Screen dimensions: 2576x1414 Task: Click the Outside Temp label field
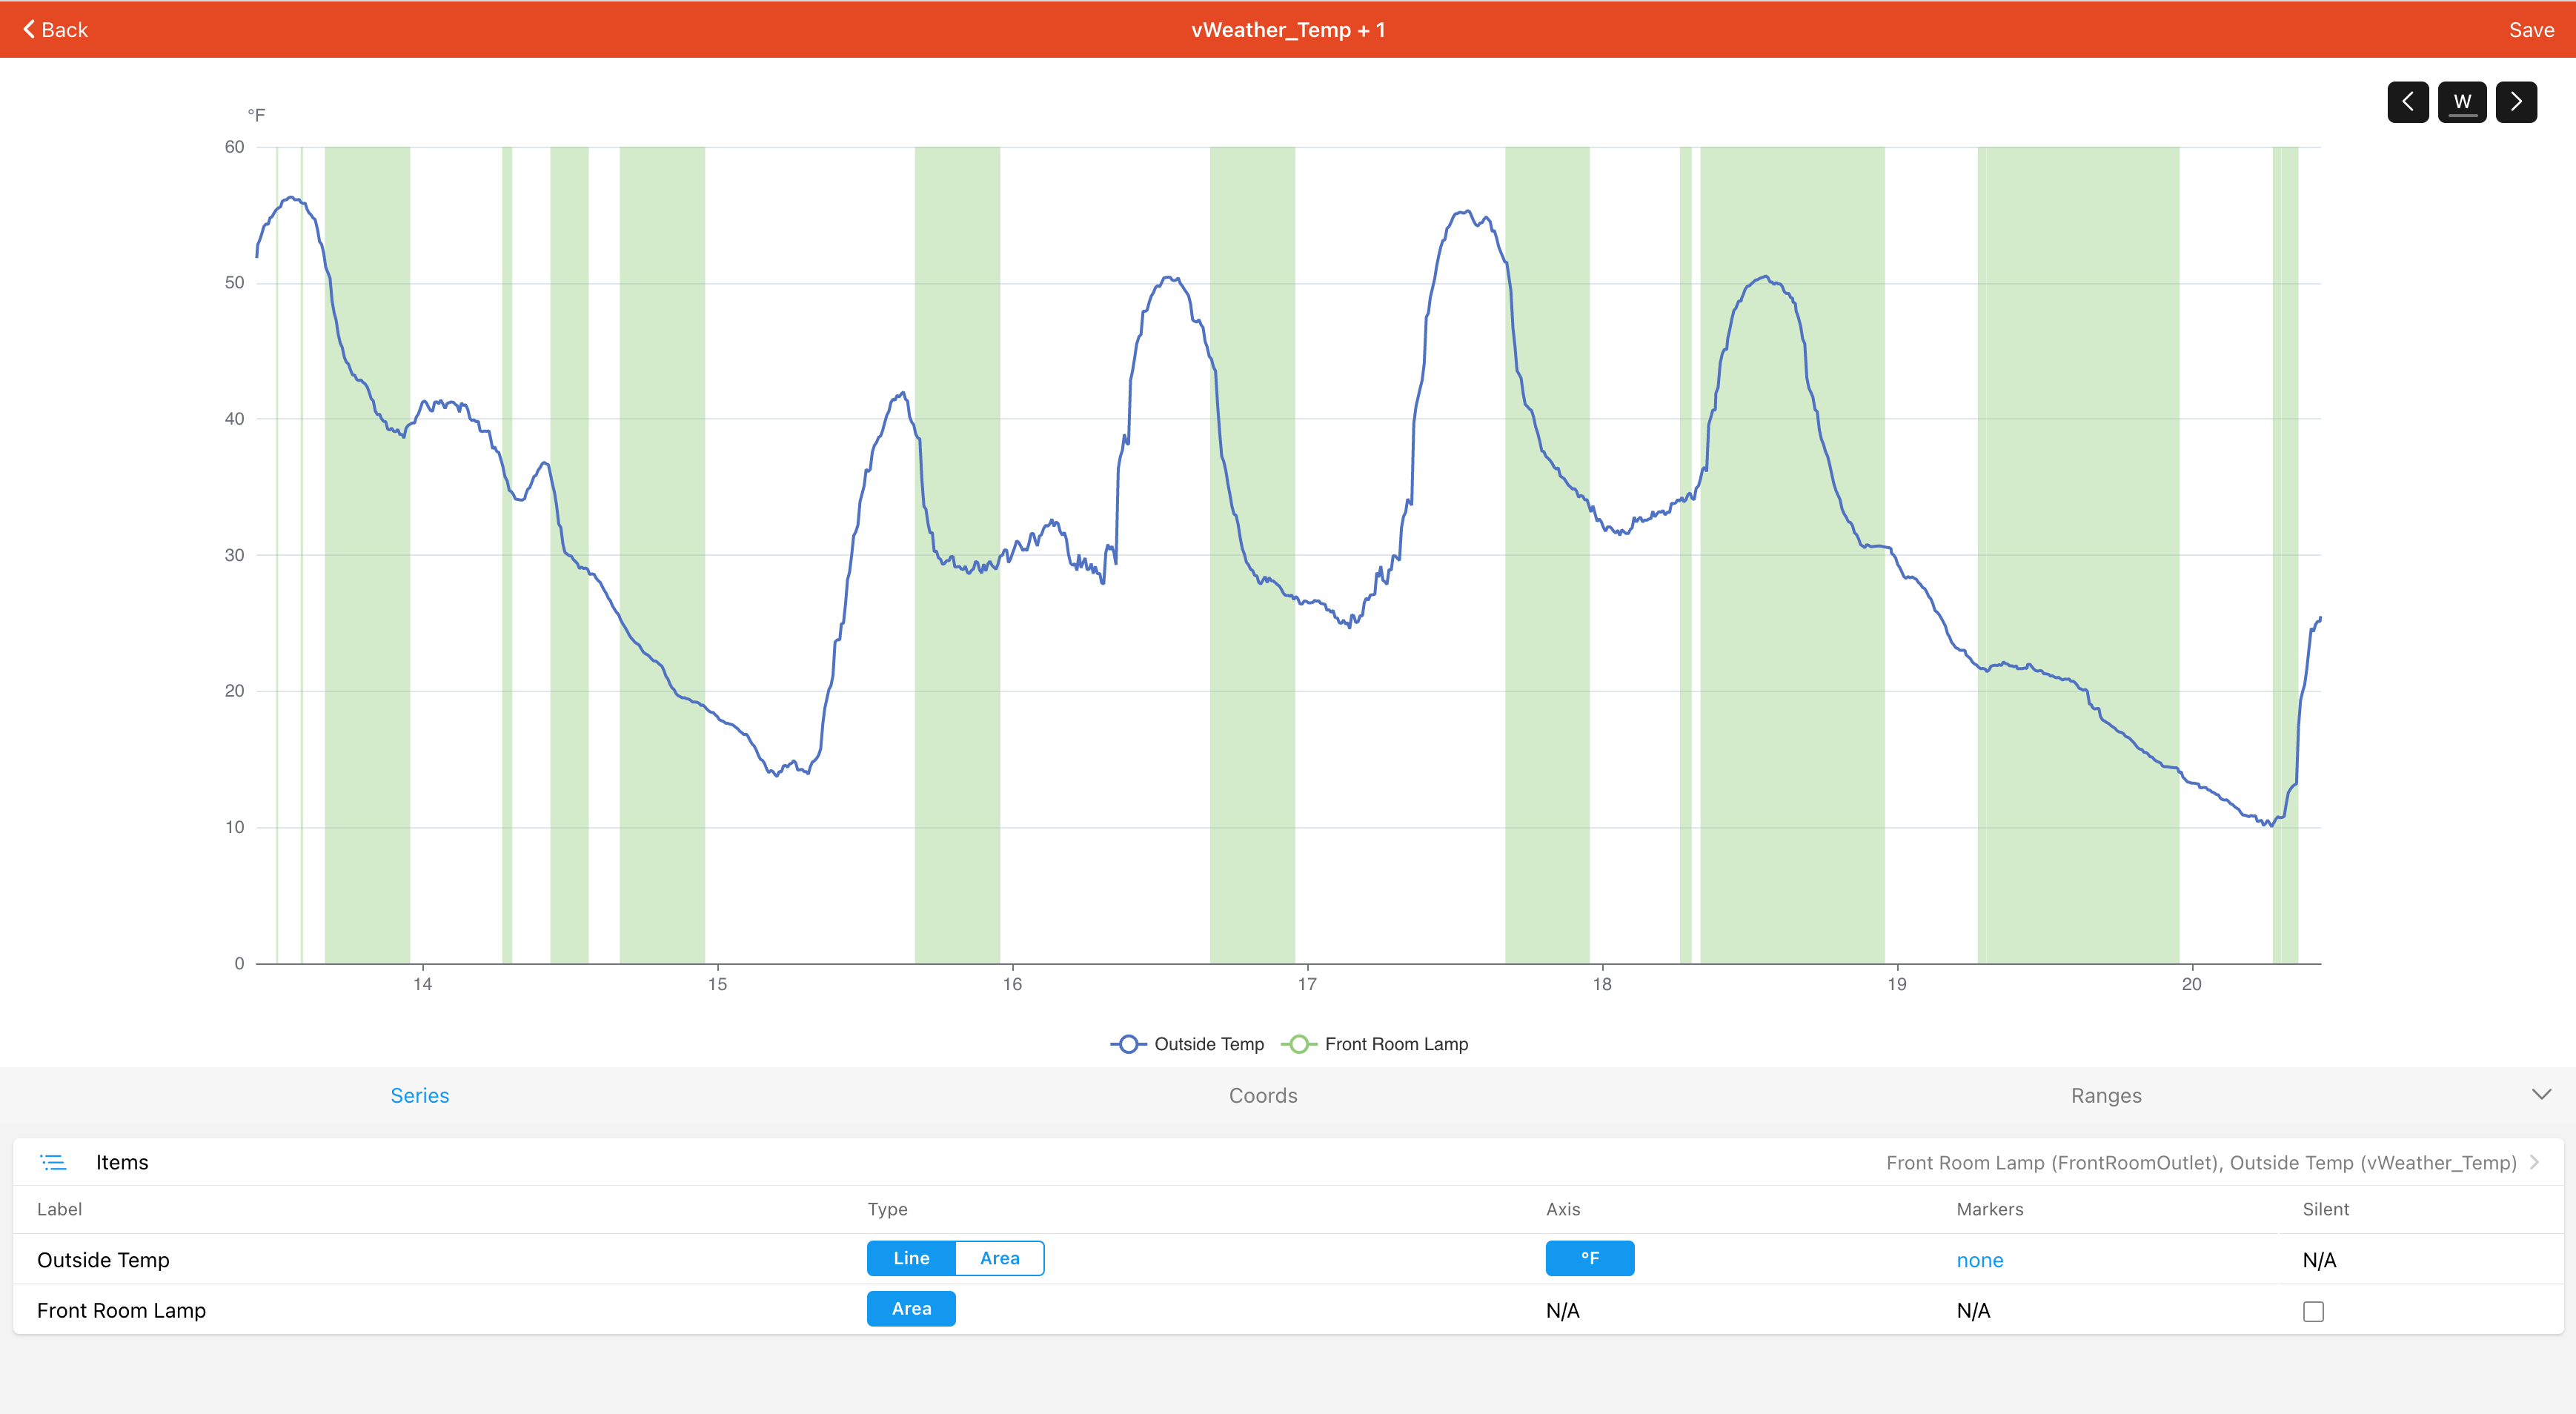point(103,1260)
